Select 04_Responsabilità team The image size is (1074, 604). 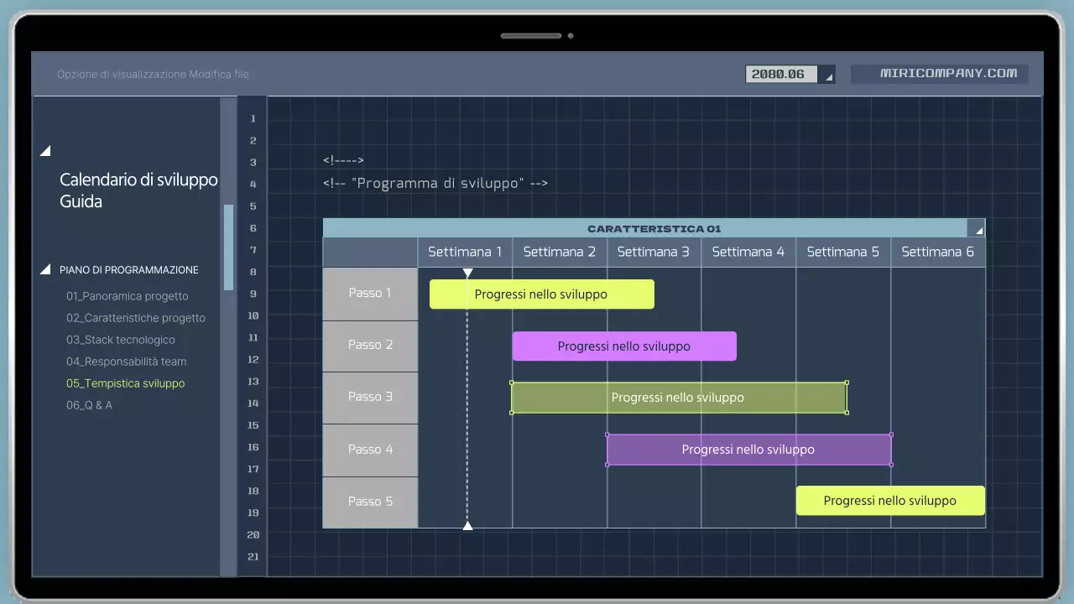point(126,362)
